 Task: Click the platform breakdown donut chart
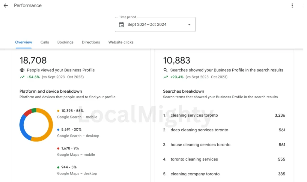pyautogui.click(x=36, y=125)
